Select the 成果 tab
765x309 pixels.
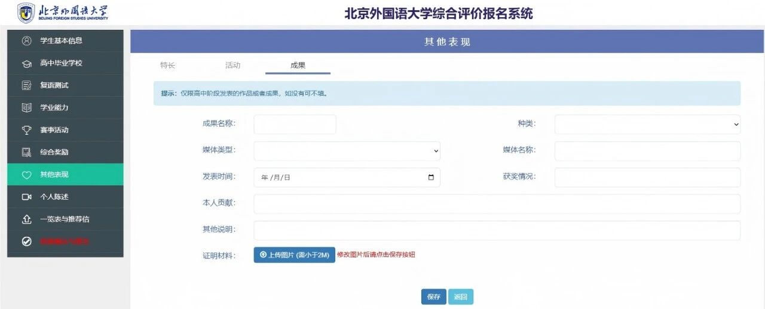click(x=298, y=66)
